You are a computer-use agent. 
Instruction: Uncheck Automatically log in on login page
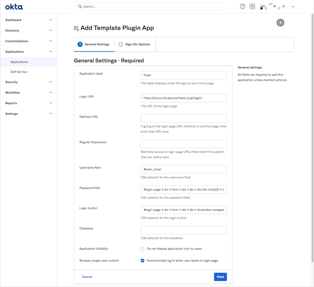[143, 261]
